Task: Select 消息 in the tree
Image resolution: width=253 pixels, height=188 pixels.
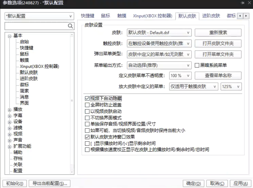Action: [x=24, y=97]
